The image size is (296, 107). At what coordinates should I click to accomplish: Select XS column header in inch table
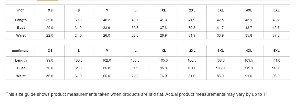pyautogui.click(x=50, y=10)
